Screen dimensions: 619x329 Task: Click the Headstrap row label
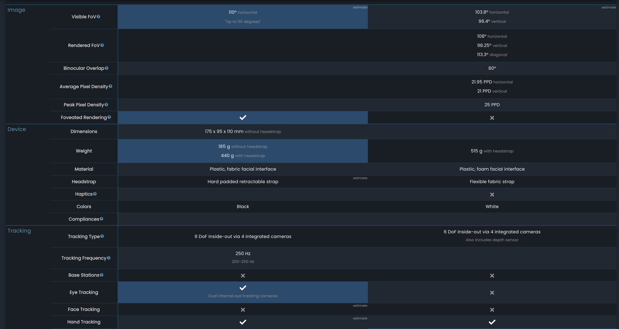pyautogui.click(x=84, y=181)
